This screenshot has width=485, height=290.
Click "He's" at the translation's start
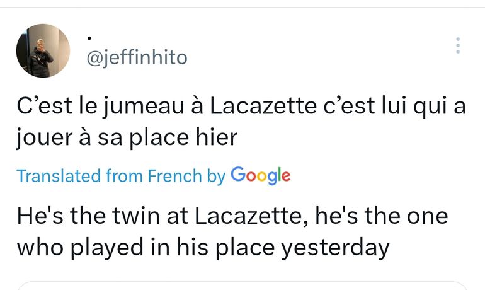click(38, 216)
